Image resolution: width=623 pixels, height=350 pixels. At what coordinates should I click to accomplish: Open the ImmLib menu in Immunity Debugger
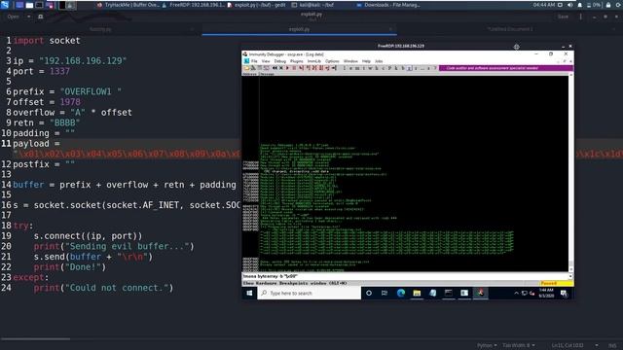[313, 61]
